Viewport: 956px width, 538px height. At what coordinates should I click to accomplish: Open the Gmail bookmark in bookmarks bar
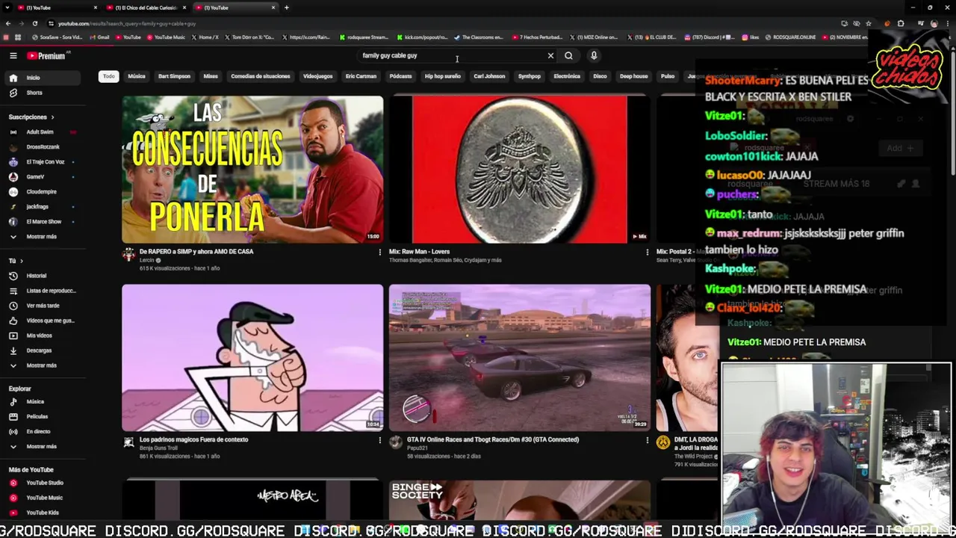[100, 37]
